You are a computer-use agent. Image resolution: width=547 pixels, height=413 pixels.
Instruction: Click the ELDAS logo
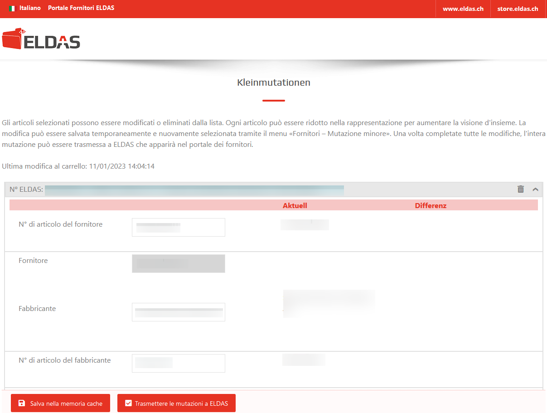pyautogui.click(x=41, y=39)
